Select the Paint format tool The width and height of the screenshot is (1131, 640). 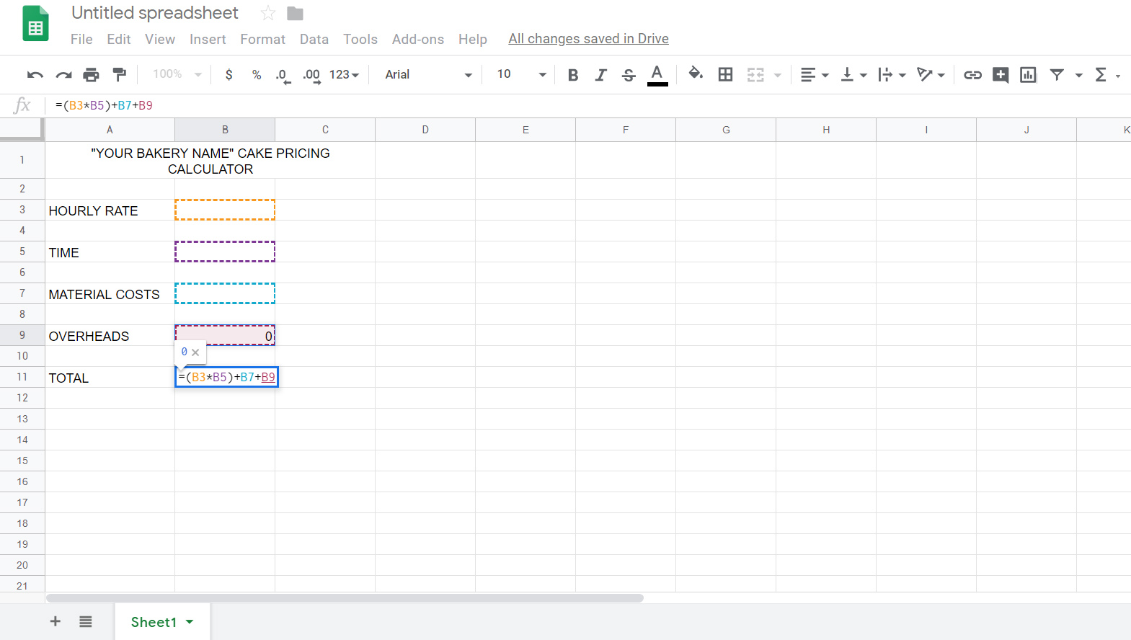[x=120, y=74]
